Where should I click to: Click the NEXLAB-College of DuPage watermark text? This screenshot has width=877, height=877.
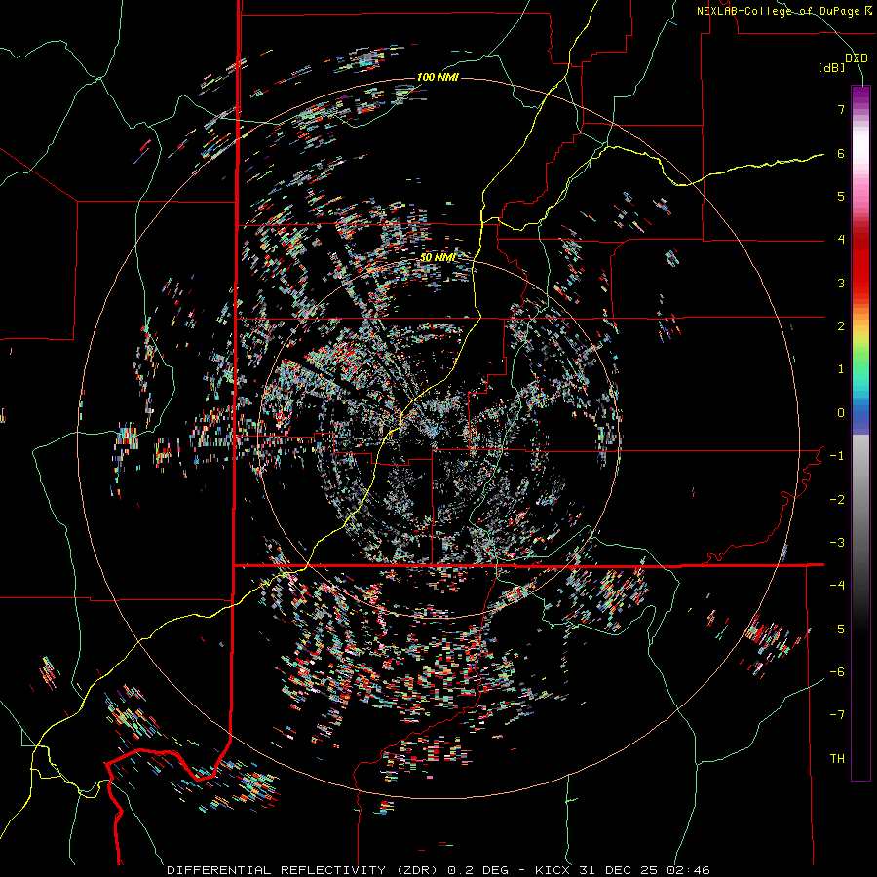click(x=779, y=11)
